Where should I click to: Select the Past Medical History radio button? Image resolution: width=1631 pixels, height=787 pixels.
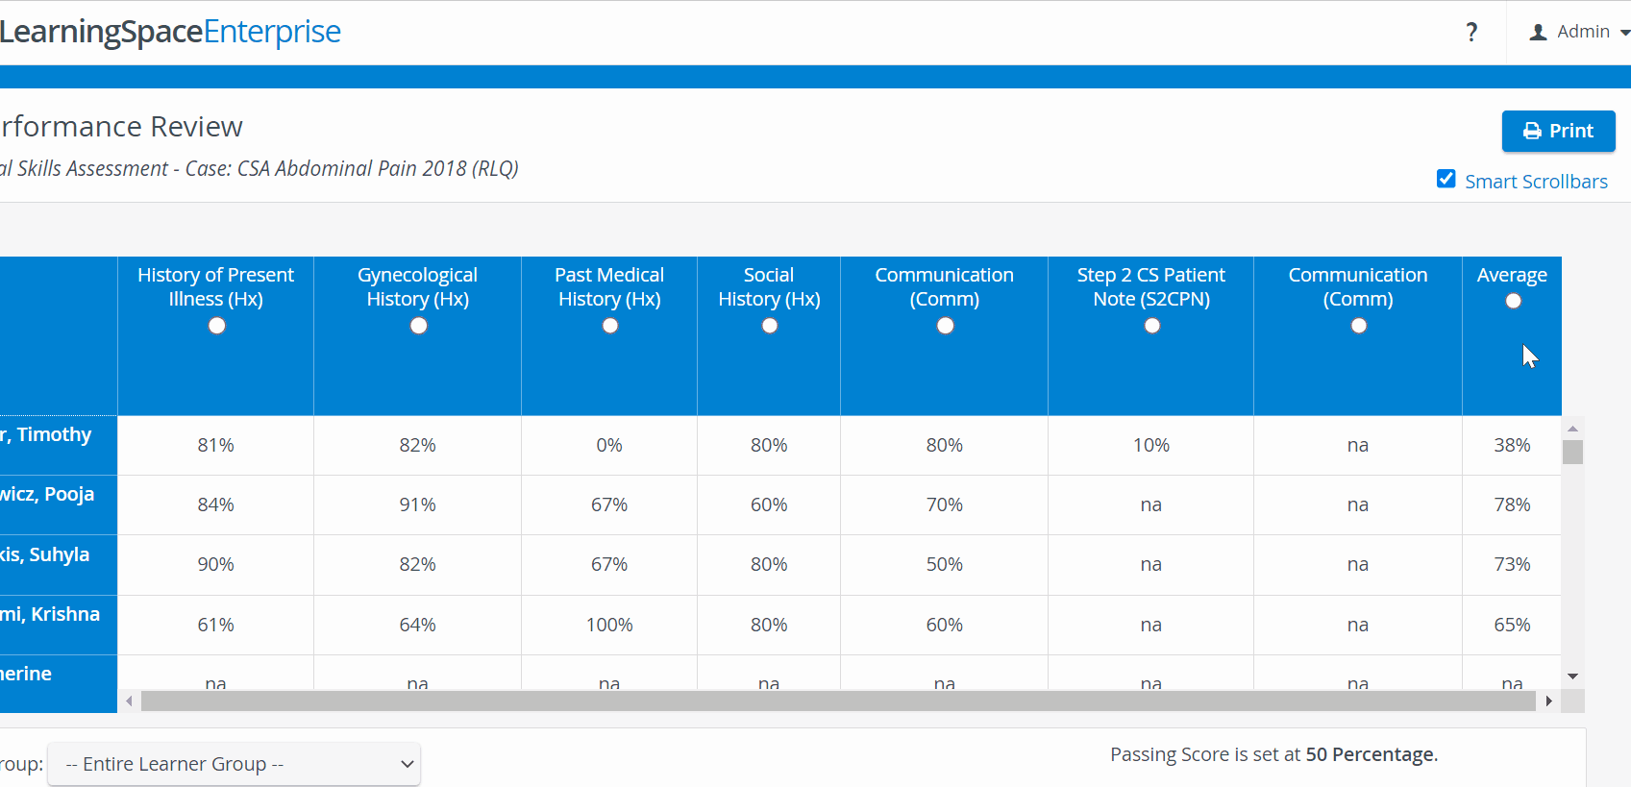[609, 326]
